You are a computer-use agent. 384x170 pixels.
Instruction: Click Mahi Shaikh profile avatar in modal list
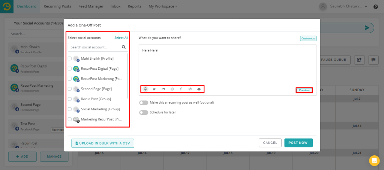(x=76, y=59)
